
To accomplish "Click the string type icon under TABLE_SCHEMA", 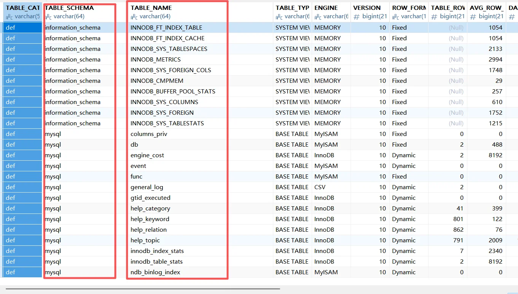I will tap(48, 17).
